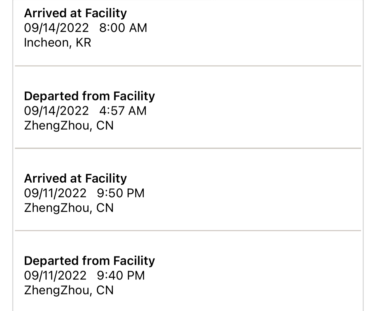The height and width of the screenshot is (311, 376).
Task: Click the top "Arrived at Facility" heading for Incheon
Action: coord(75,13)
